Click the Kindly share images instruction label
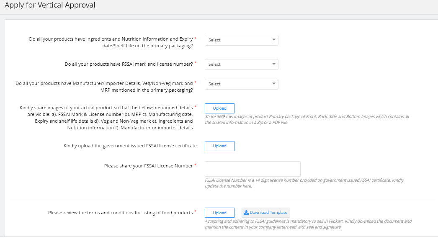This screenshot has width=438, height=239. click(106, 118)
